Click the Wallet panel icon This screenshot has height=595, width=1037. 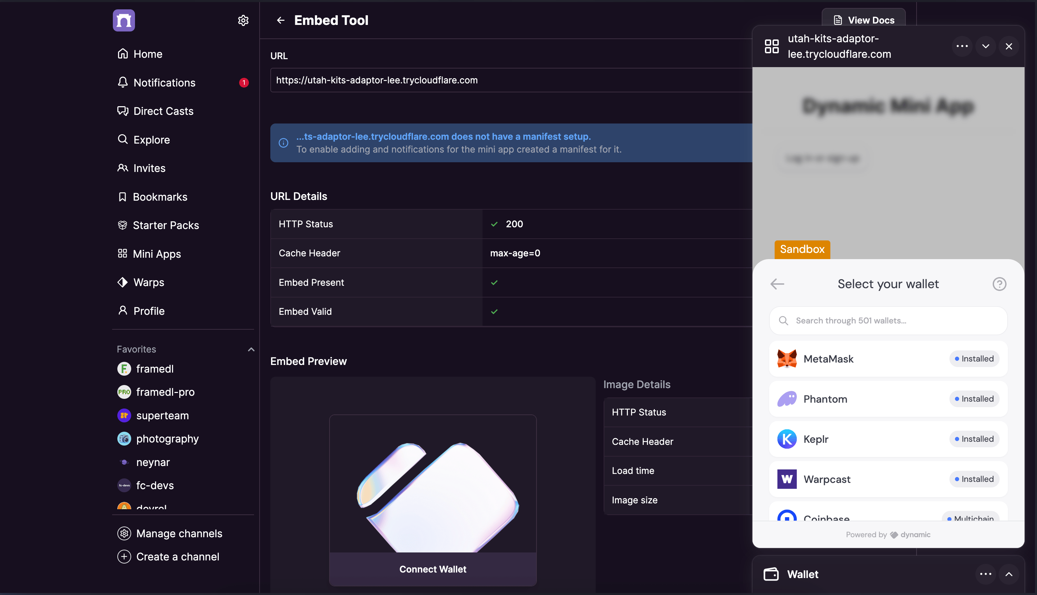tap(771, 574)
